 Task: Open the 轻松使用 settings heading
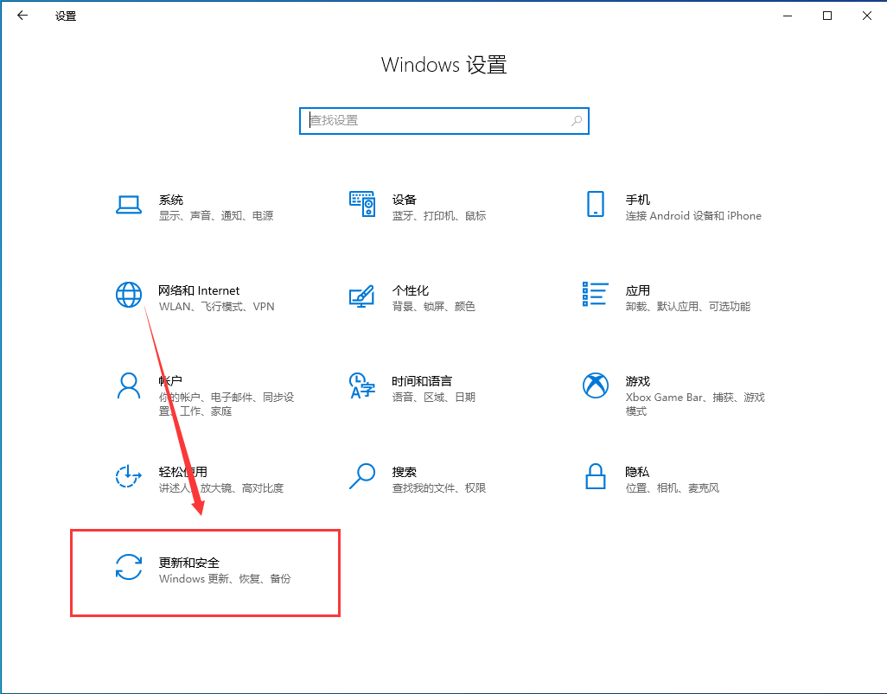(182, 472)
